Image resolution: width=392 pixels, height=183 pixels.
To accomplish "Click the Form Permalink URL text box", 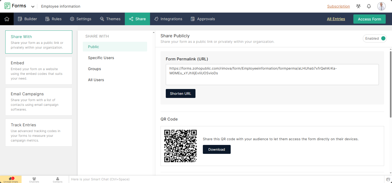I will [x=272, y=75].
